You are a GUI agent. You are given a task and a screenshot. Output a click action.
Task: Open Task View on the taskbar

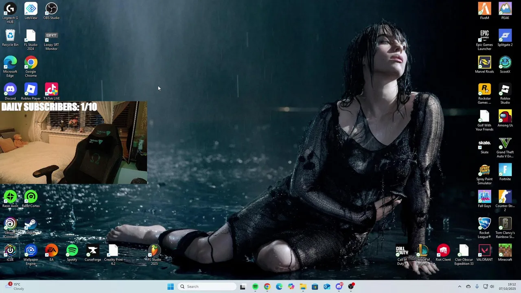[243, 286]
